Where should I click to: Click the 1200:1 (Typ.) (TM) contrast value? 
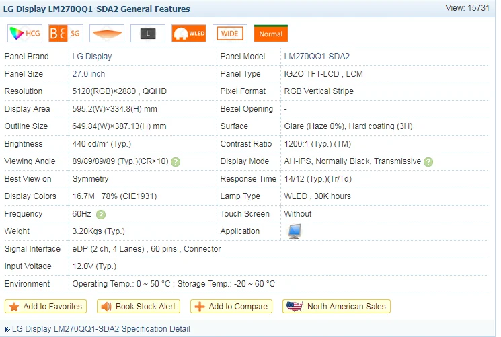317,144
